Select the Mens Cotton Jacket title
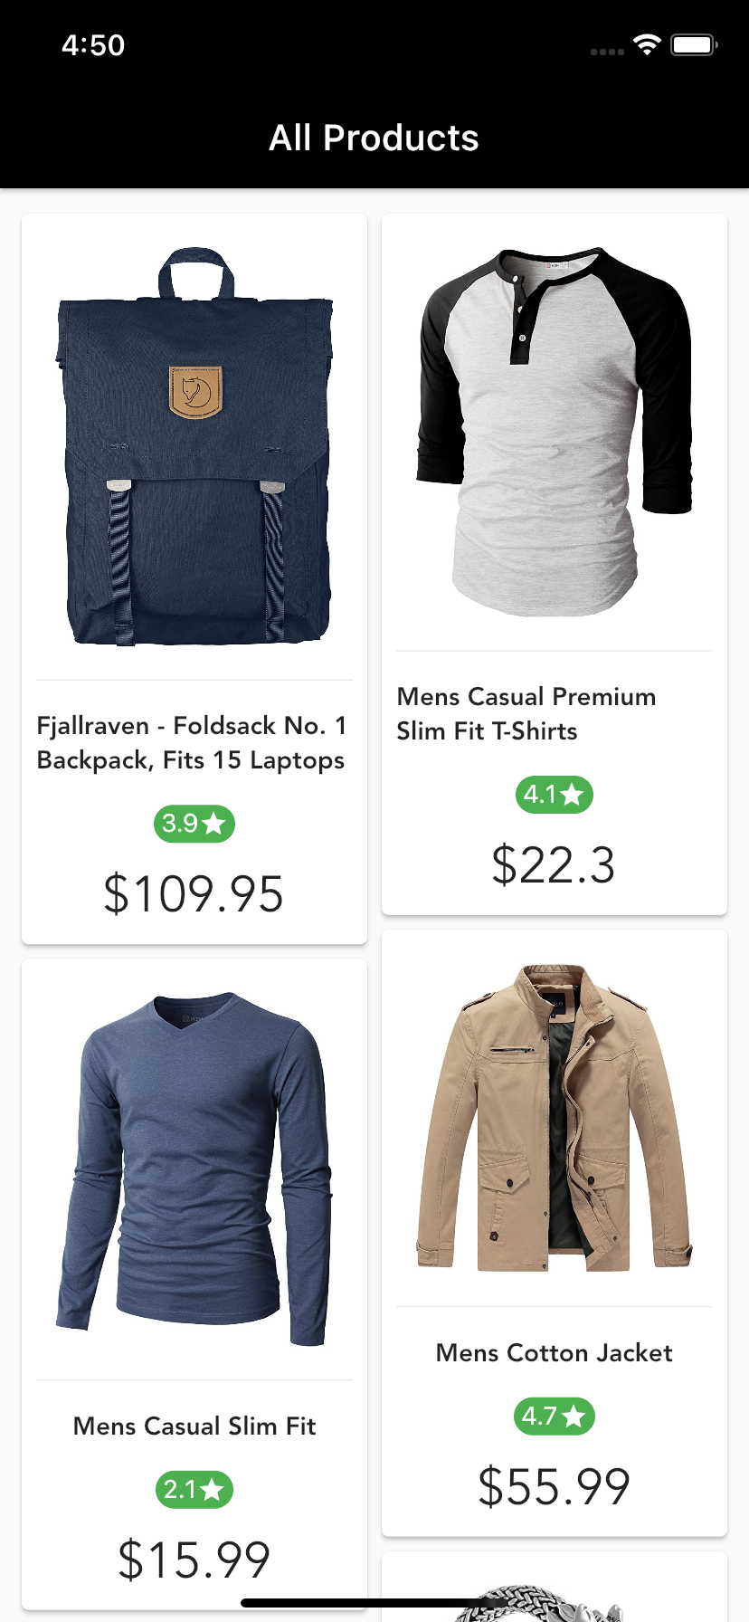This screenshot has width=749, height=1622. [555, 1353]
